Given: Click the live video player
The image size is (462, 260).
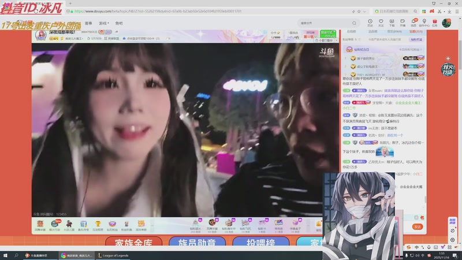Looking at the screenshot, I should coord(185,129).
